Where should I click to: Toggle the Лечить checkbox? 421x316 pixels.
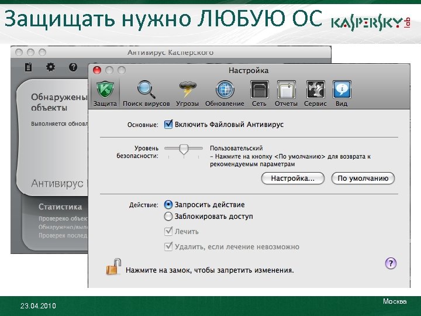coord(168,231)
